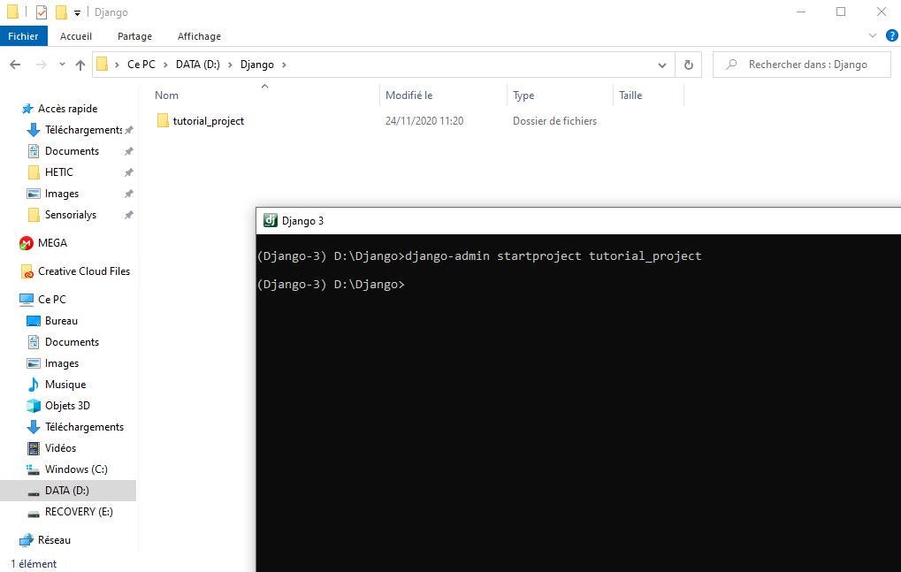Select the tutorial_project folder
Viewport: 901px width, 572px height.
pos(208,121)
